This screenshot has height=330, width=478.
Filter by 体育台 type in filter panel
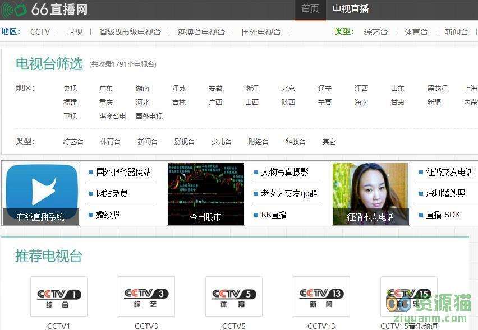(111, 142)
